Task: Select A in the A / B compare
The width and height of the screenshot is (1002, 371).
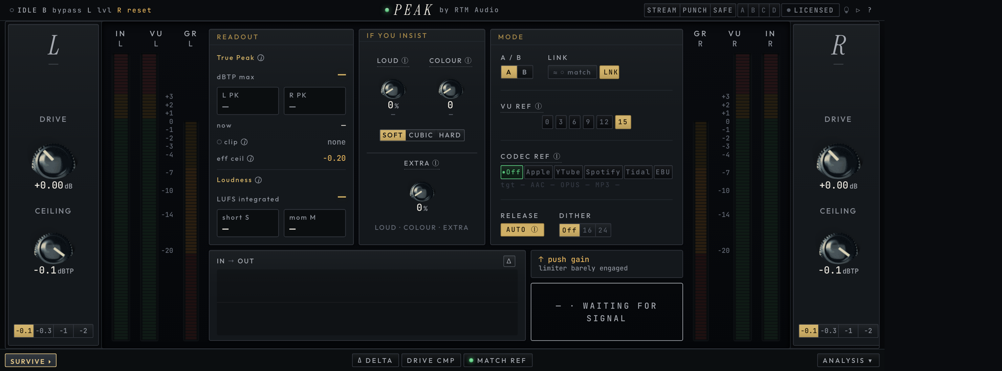Action: [x=508, y=72]
